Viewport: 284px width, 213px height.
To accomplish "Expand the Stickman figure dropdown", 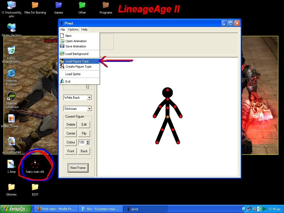I will coord(89,109).
